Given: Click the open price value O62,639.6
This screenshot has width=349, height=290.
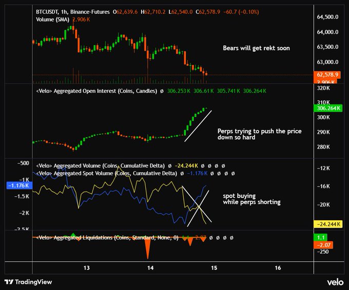Looking at the screenshot, I should 125,12.
